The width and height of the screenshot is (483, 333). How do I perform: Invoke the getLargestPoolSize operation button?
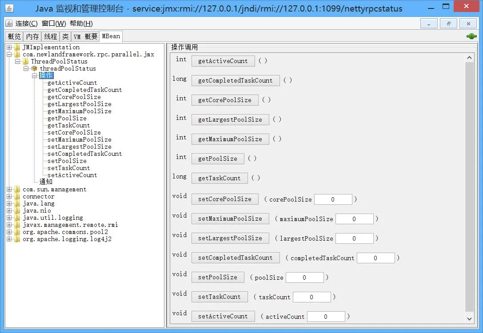click(230, 119)
